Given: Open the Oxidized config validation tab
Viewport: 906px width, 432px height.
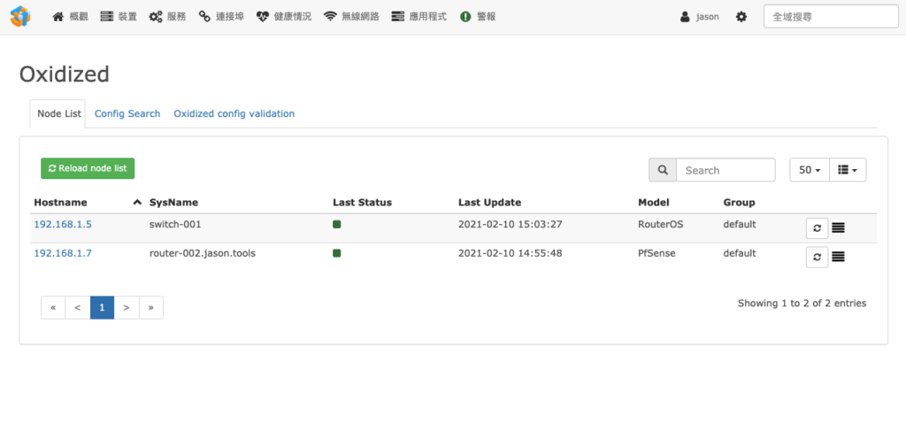Looking at the screenshot, I should pyautogui.click(x=234, y=113).
